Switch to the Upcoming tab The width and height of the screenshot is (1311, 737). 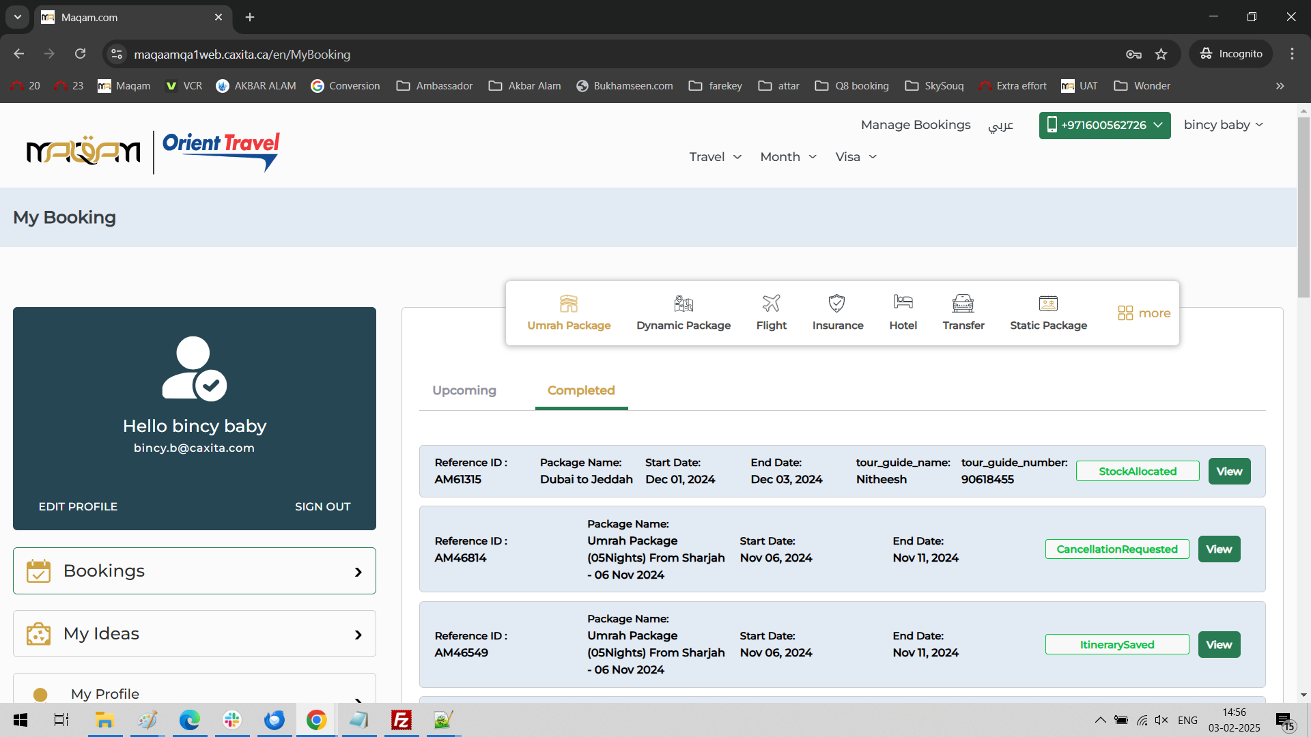[x=464, y=390]
